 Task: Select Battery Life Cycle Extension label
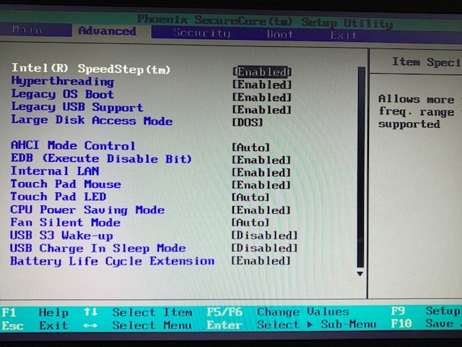click(x=113, y=261)
